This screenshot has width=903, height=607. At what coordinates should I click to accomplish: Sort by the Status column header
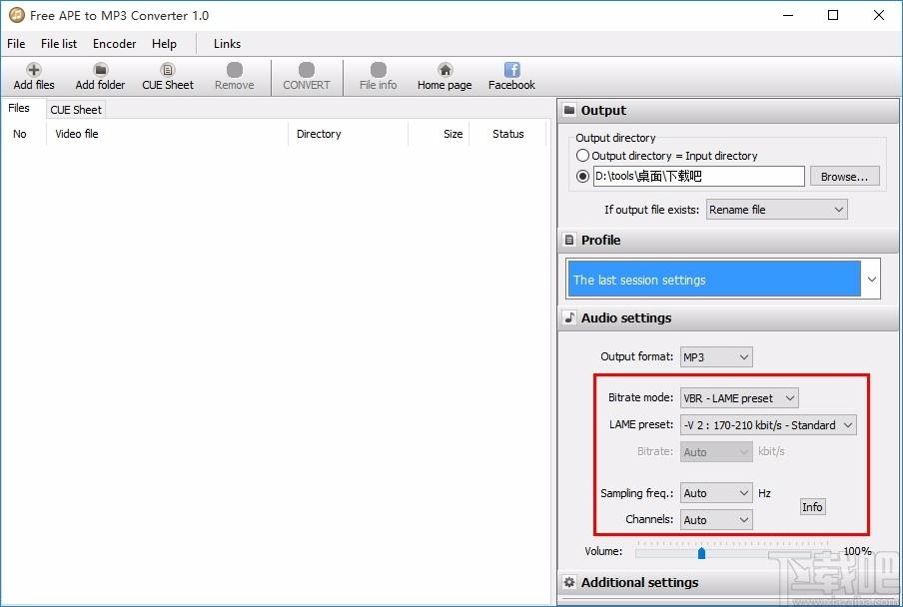point(507,134)
